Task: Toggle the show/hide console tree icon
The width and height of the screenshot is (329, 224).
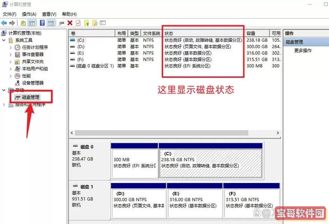Action: click(x=32, y=23)
